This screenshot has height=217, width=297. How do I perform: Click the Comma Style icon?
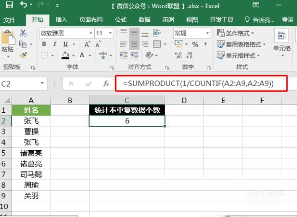(x=205, y=45)
